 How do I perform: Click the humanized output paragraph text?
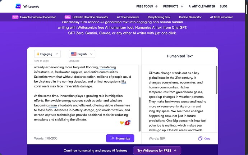tap(178, 101)
